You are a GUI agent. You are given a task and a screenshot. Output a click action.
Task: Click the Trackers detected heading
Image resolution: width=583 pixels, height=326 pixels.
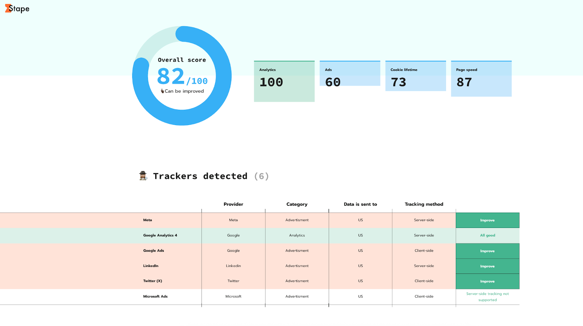pyautogui.click(x=200, y=176)
